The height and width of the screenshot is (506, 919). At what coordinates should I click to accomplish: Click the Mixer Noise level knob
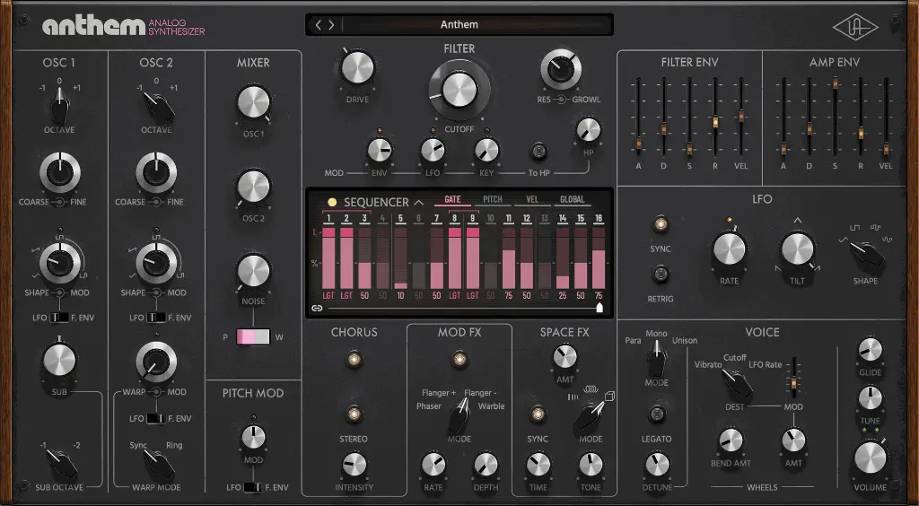pos(253,272)
